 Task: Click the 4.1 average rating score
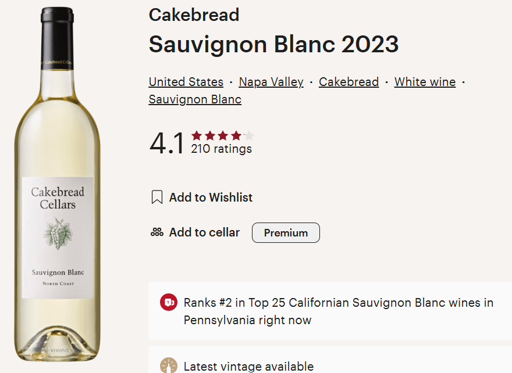click(166, 144)
